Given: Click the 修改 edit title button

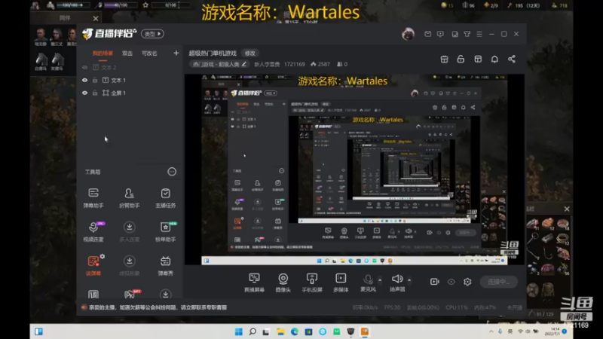Looking at the screenshot, I should [250, 53].
